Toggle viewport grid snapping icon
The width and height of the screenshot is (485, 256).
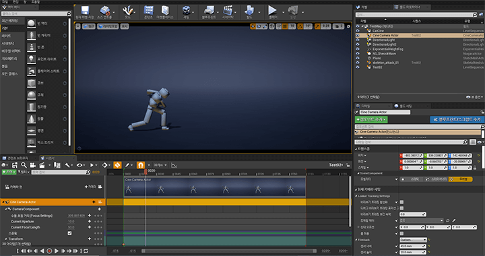285,26
